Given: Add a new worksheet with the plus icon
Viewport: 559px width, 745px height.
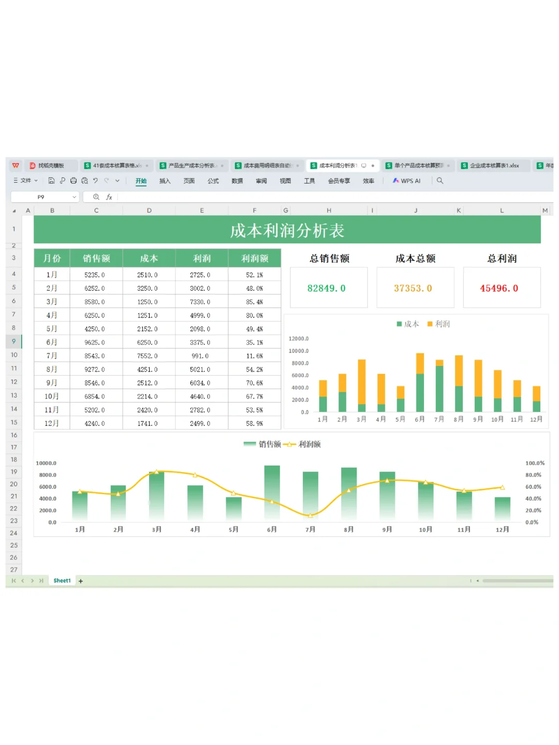Looking at the screenshot, I should [81, 580].
